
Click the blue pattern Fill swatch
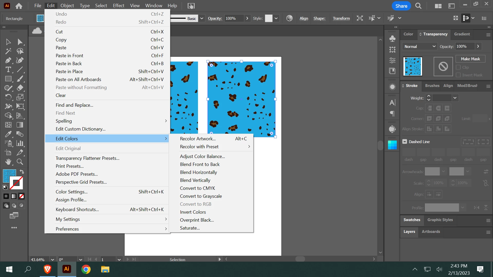click(x=8, y=174)
